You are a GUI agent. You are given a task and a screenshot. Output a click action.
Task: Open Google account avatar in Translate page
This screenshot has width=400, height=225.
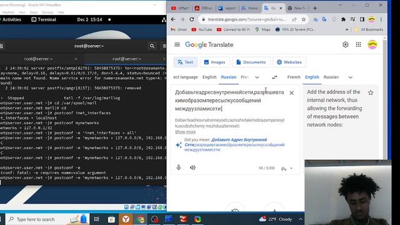pyautogui.click(x=372, y=44)
